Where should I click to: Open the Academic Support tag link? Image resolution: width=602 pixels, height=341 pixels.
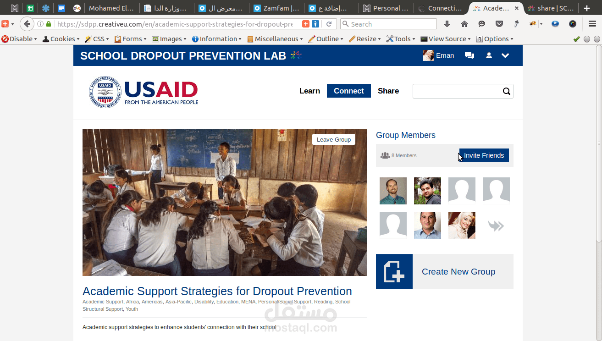pos(103,302)
